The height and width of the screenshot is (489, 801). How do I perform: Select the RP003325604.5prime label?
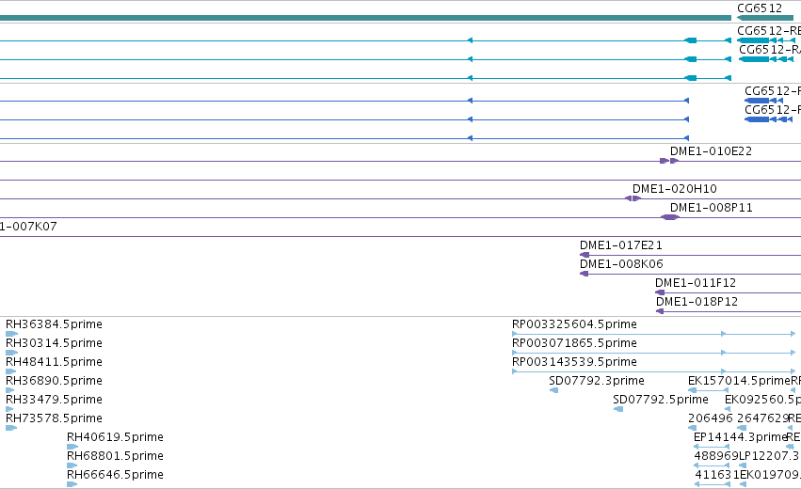click(574, 324)
